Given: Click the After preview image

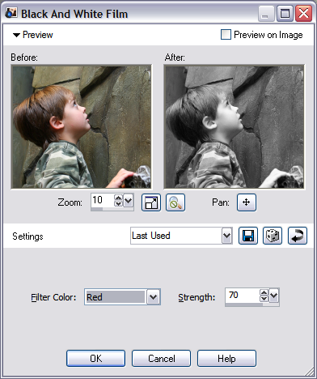Looking at the screenshot, I should point(235,126).
